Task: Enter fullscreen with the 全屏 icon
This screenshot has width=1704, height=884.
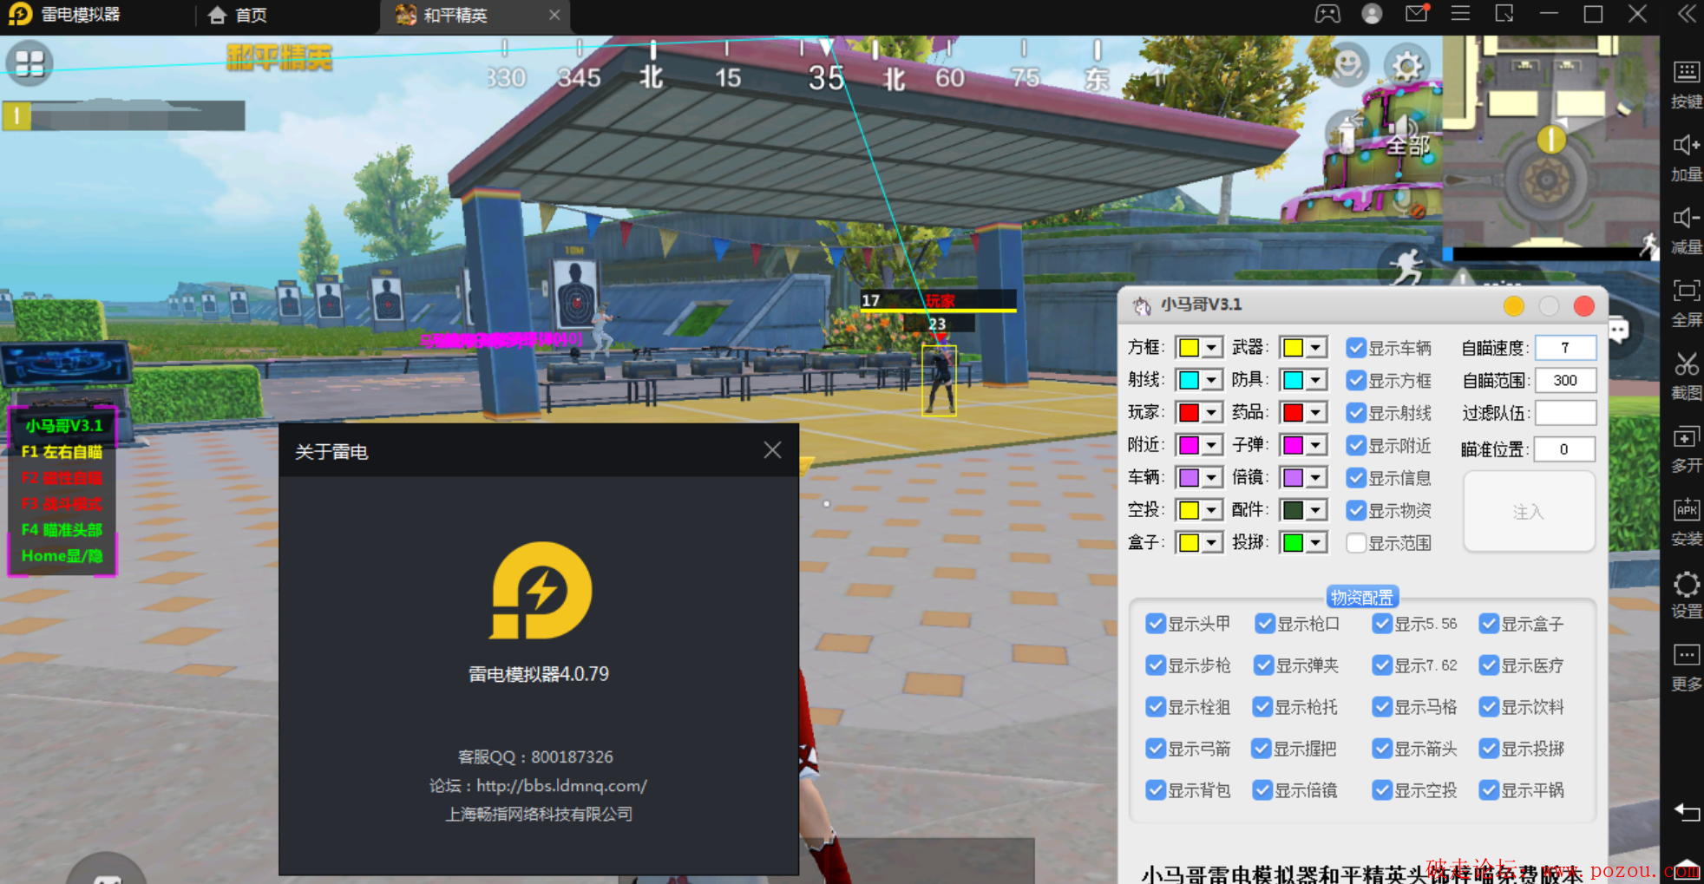Action: (1686, 291)
